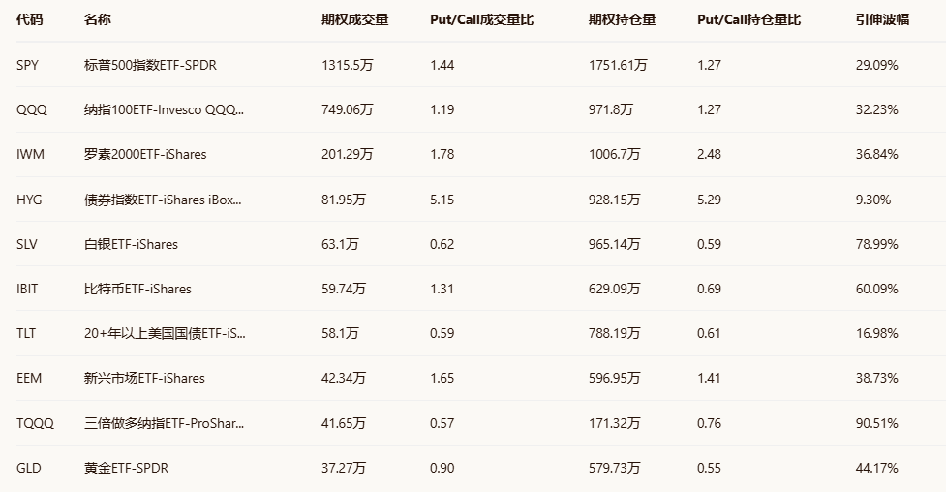Open 比特币ETF-iShares name link
This screenshot has height=492, width=946.
(x=137, y=289)
